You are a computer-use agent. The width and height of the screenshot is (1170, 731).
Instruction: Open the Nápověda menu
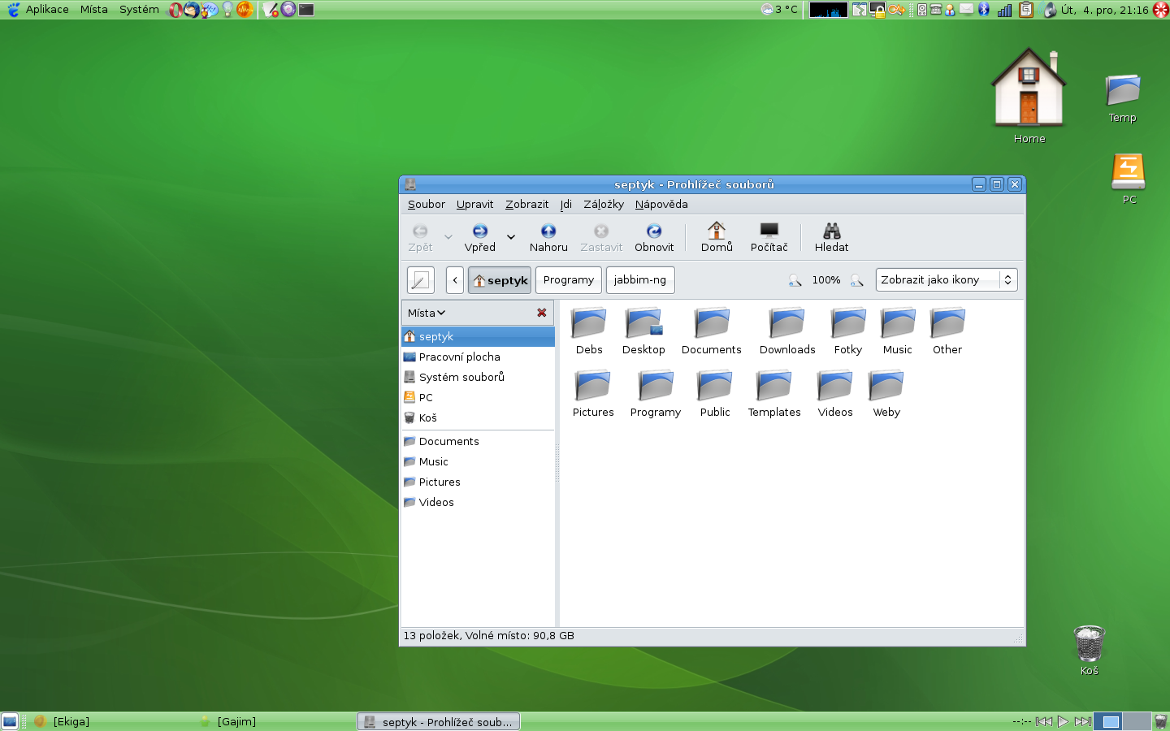[x=661, y=205]
